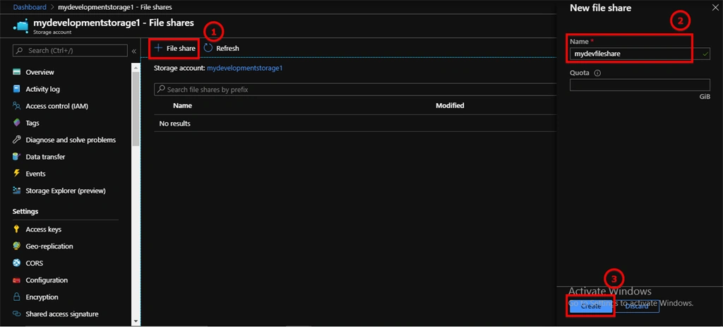
Task: Click the Encryption lock icon
Action: 17,297
